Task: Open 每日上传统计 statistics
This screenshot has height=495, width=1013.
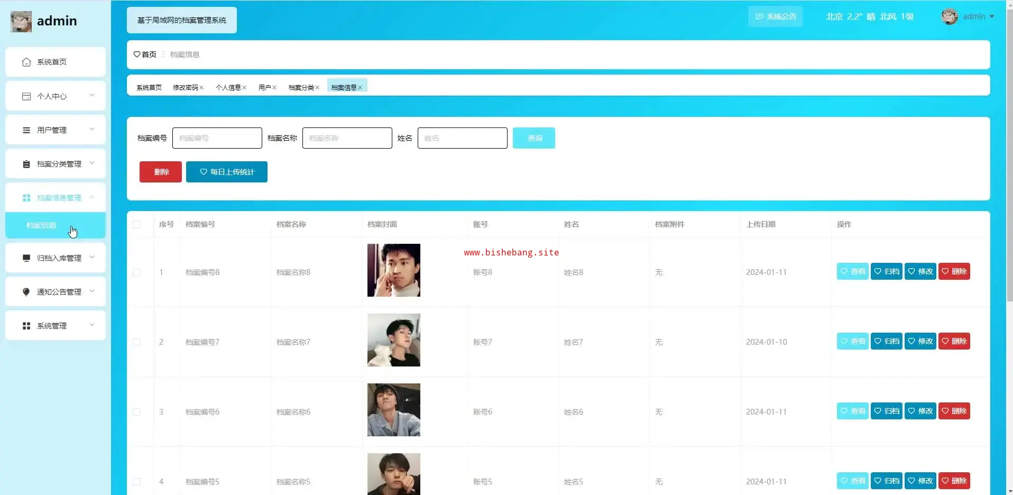Action: pos(227,172)
